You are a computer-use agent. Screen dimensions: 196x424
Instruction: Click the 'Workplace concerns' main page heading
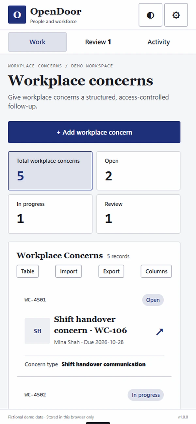coord(81,81)
